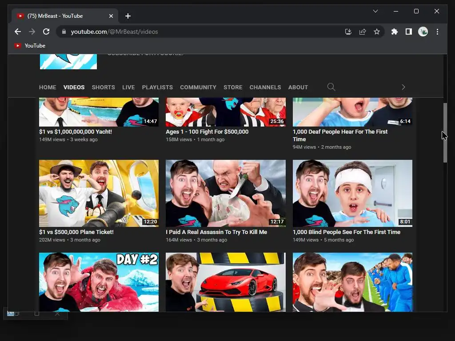View site security lock info
The image size is (455, 341).
pos(64,32)
